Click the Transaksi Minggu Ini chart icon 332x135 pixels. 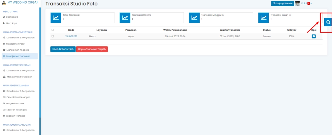[x=195, y=18]
